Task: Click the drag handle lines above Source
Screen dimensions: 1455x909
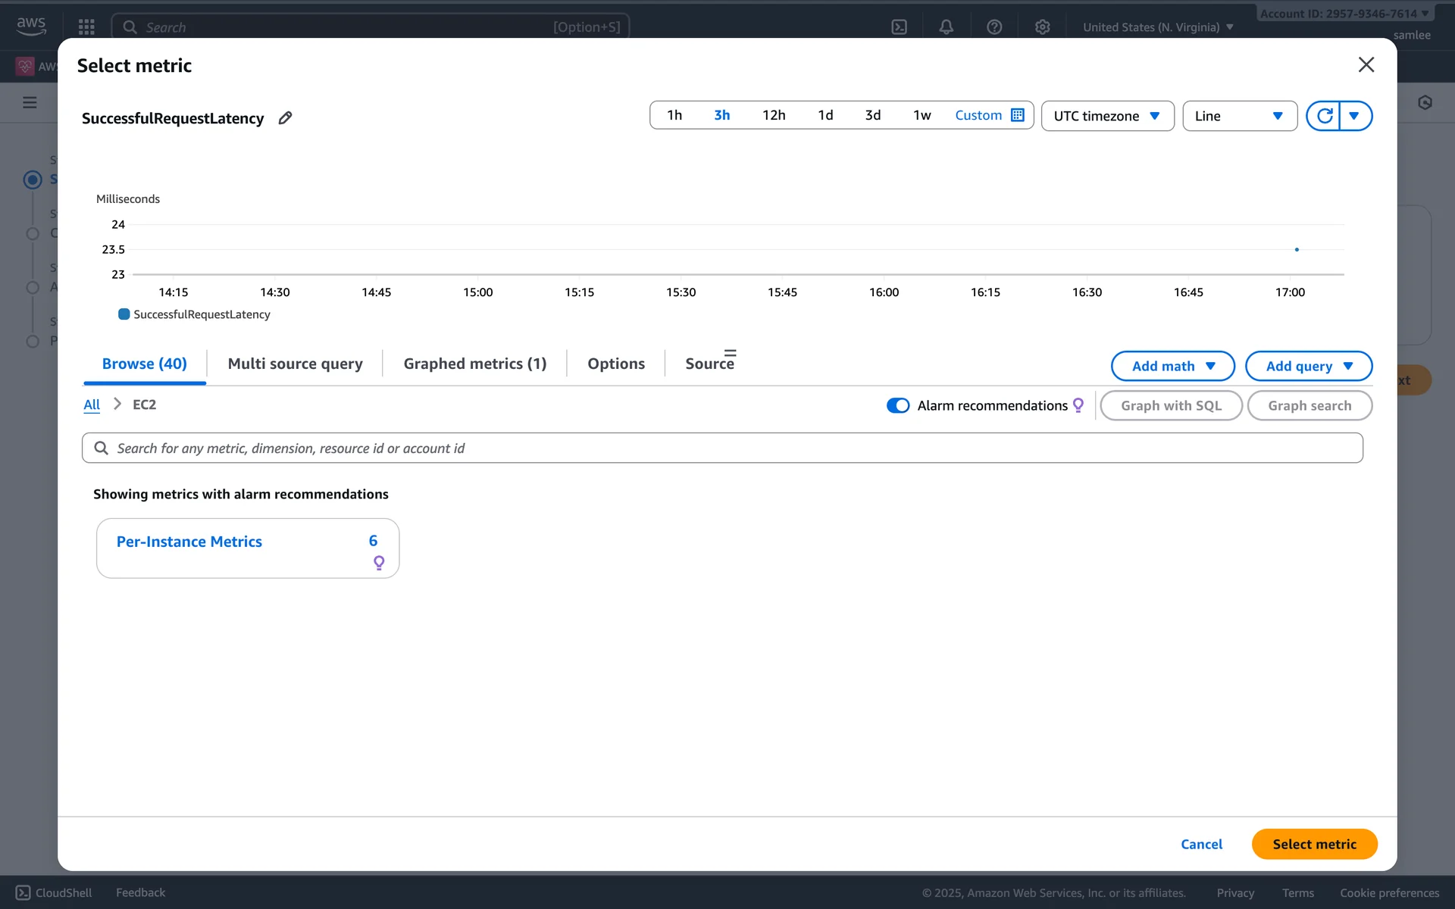Action: tap(730, 353)
